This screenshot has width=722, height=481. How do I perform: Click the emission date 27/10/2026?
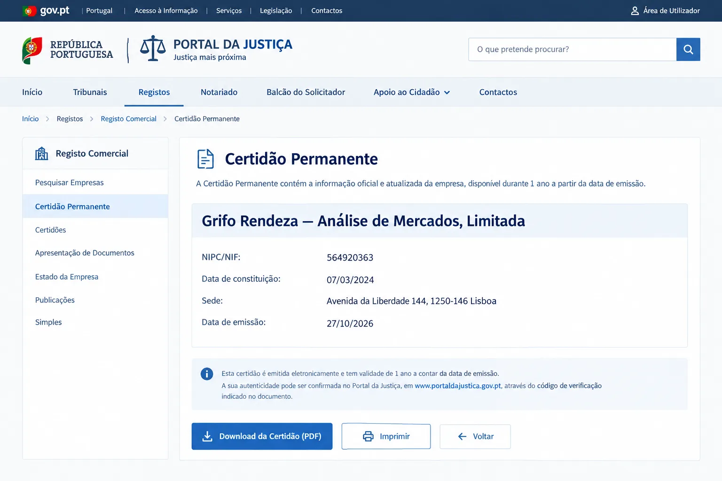point(350,324)
